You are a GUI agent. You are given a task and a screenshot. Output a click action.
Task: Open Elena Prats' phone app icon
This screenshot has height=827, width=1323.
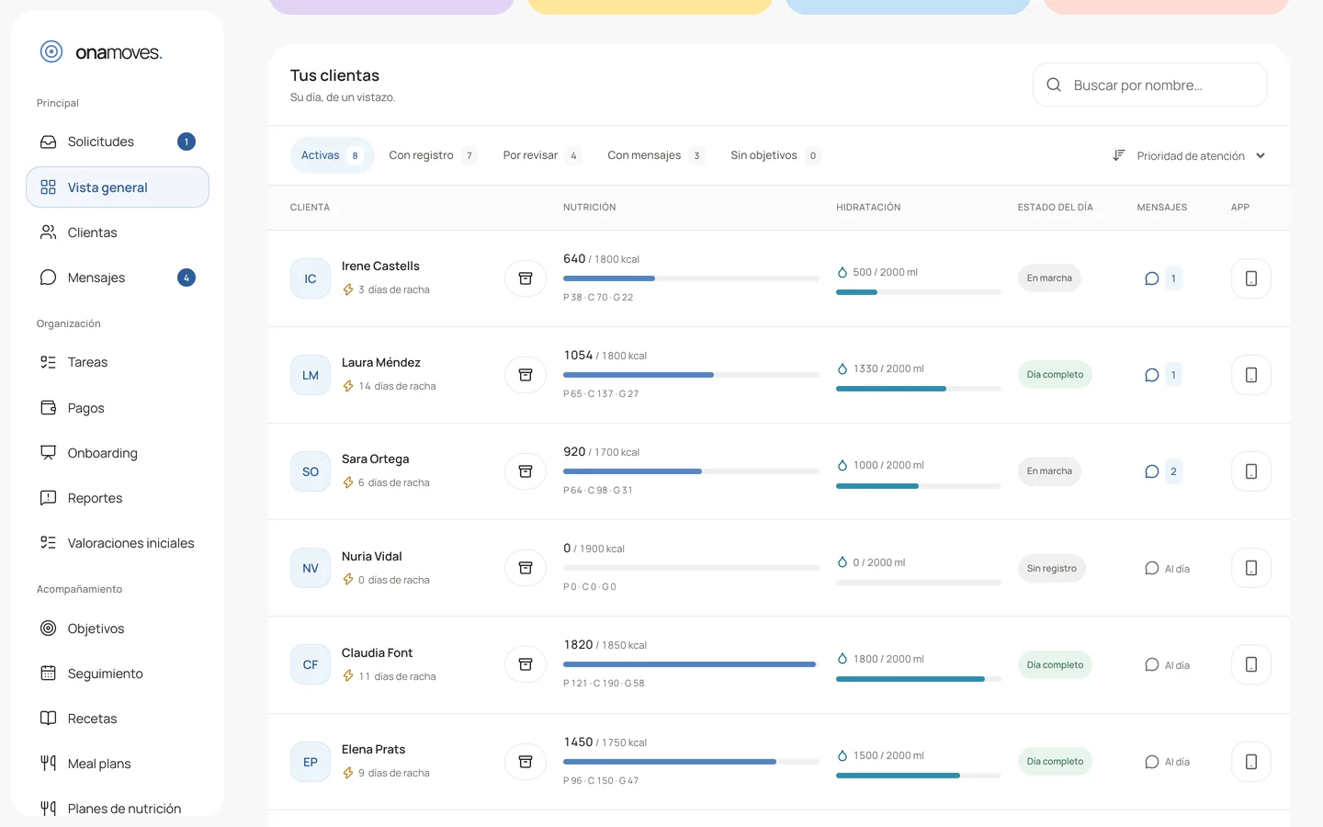click(1250, 762)
